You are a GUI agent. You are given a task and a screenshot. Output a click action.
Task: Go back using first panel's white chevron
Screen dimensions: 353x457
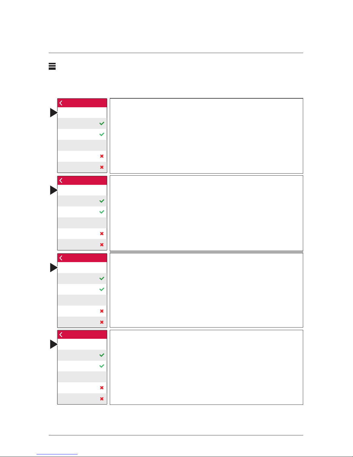[x=61, y=103]
